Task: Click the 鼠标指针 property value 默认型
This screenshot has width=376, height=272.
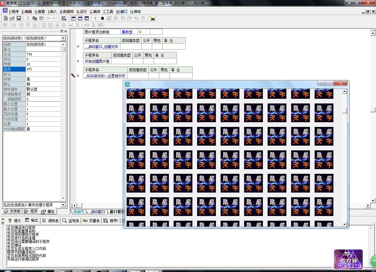Action: pos(43,89)
